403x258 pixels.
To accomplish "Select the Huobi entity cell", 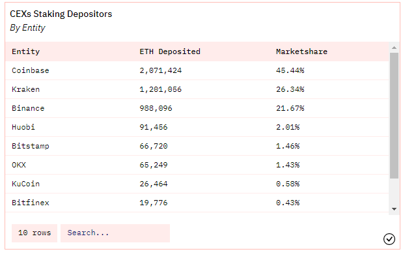I will (23, 127).
